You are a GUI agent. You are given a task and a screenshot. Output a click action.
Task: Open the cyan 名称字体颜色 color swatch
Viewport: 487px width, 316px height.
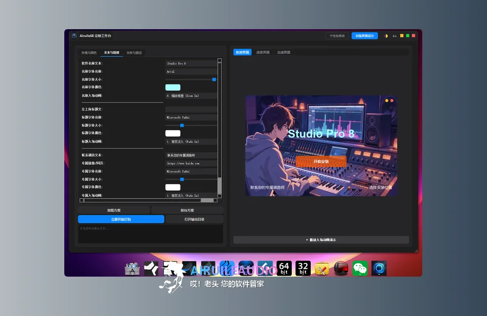pyautogui.click(x=173, y=88)
